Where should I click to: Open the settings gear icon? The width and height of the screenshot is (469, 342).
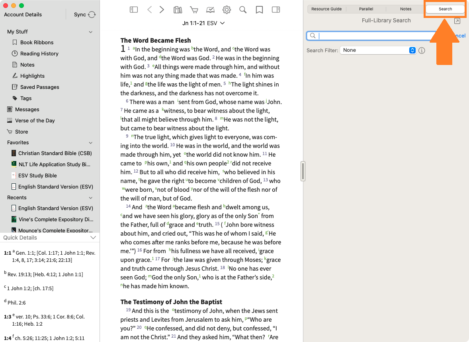pyautogui.click(x=227, y=10)
